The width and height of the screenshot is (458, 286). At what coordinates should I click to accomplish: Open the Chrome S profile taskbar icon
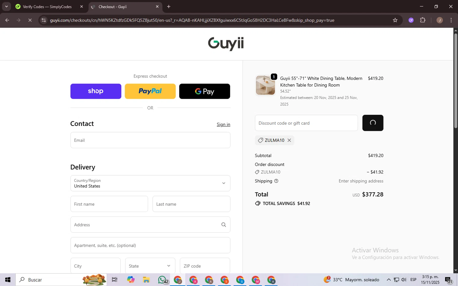(x=224, y=280)
